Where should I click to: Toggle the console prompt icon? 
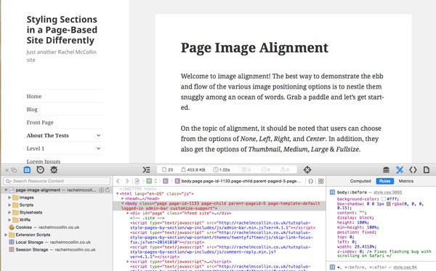pyautogui.click(x=146, y=170)
